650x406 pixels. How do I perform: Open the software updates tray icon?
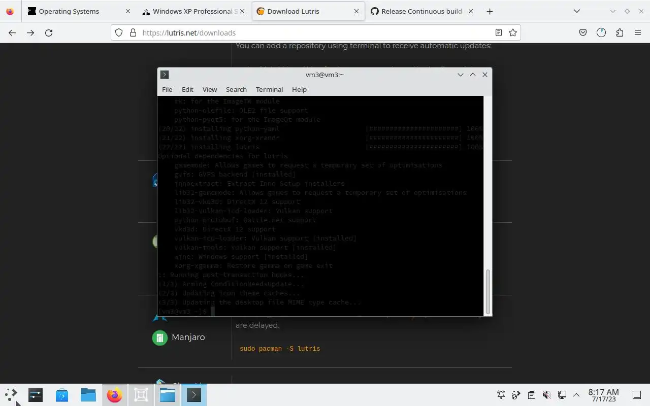516,395
